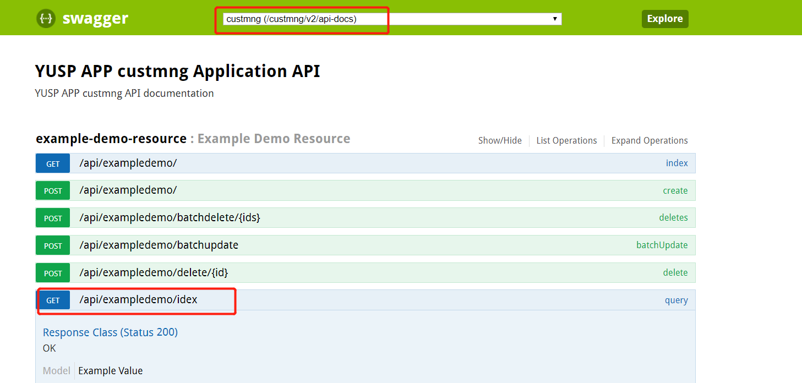Switch to the Model tab
802x383 pixels.
[57, 370]
